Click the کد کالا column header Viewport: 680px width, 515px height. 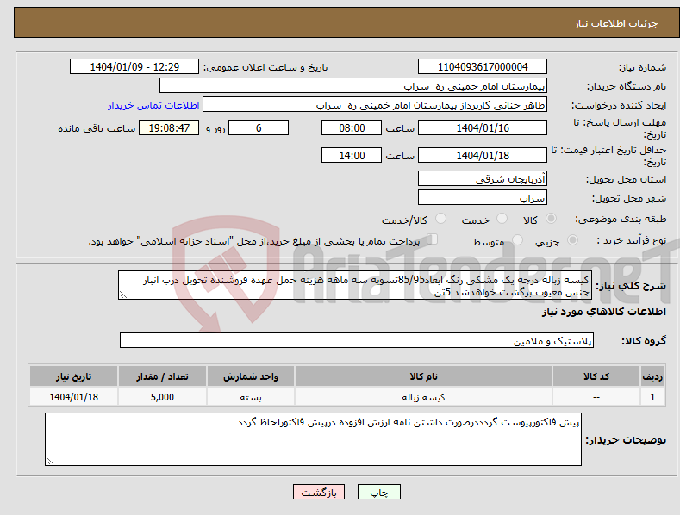596,376
